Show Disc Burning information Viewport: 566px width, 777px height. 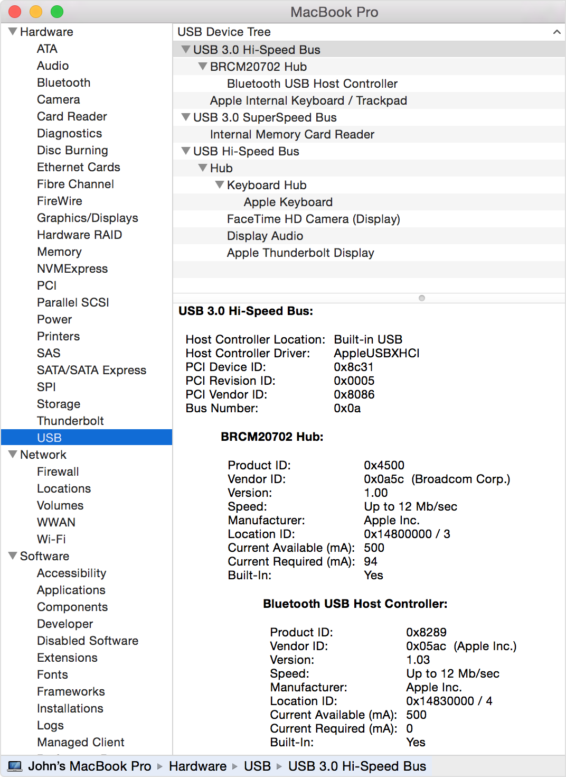pyautogui.click(x=72, y=151)
